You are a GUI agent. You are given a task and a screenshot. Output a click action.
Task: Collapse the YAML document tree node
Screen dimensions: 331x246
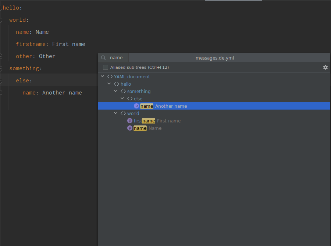103,76
